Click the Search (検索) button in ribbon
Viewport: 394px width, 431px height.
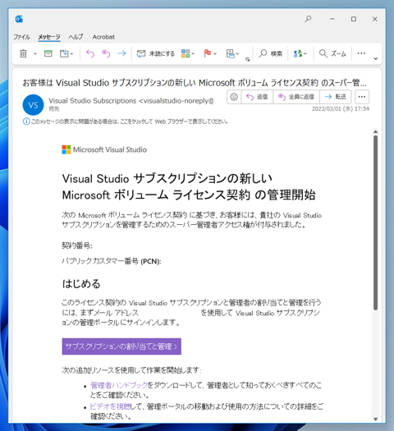(271, 53)
